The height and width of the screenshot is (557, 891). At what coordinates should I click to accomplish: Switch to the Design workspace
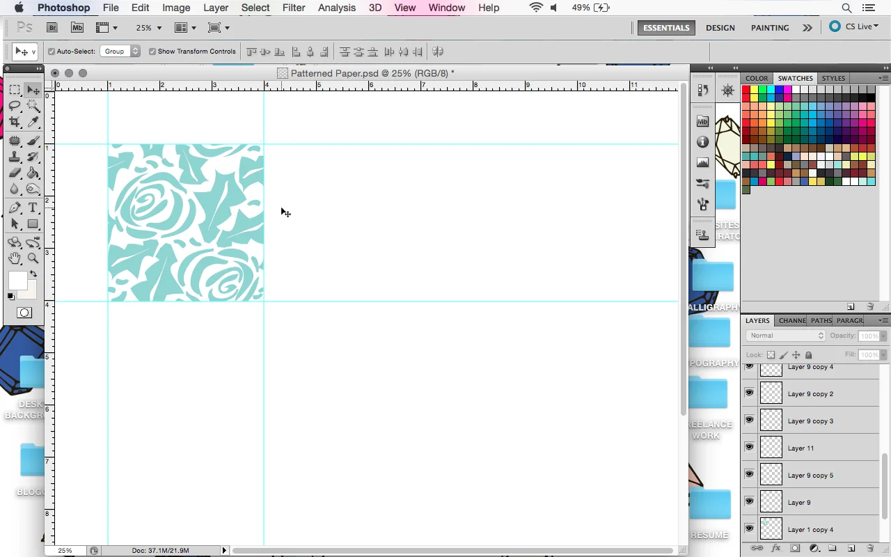(720, 28)
